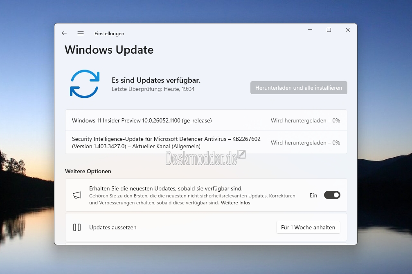This screenshot has height=274, width=412.
Task: Click Es sind Updates verfügbar text
Action: coord(156,80)
